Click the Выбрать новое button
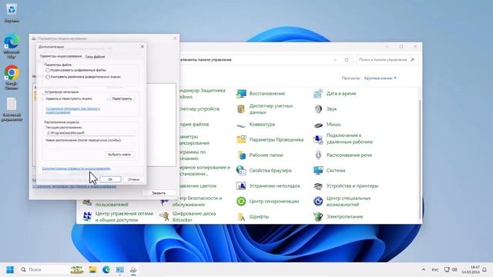Image resolution: width=493 pixels, height=277 pixels. 119,155
